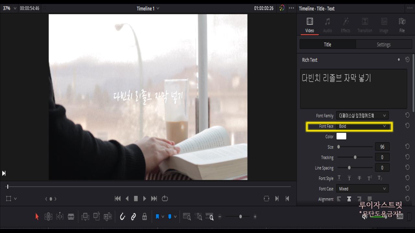The width and height of the screenshot is (415, 233).
Task: Expand the transform overlay mode dropdown arrow
Action: (x=15, y=199)
